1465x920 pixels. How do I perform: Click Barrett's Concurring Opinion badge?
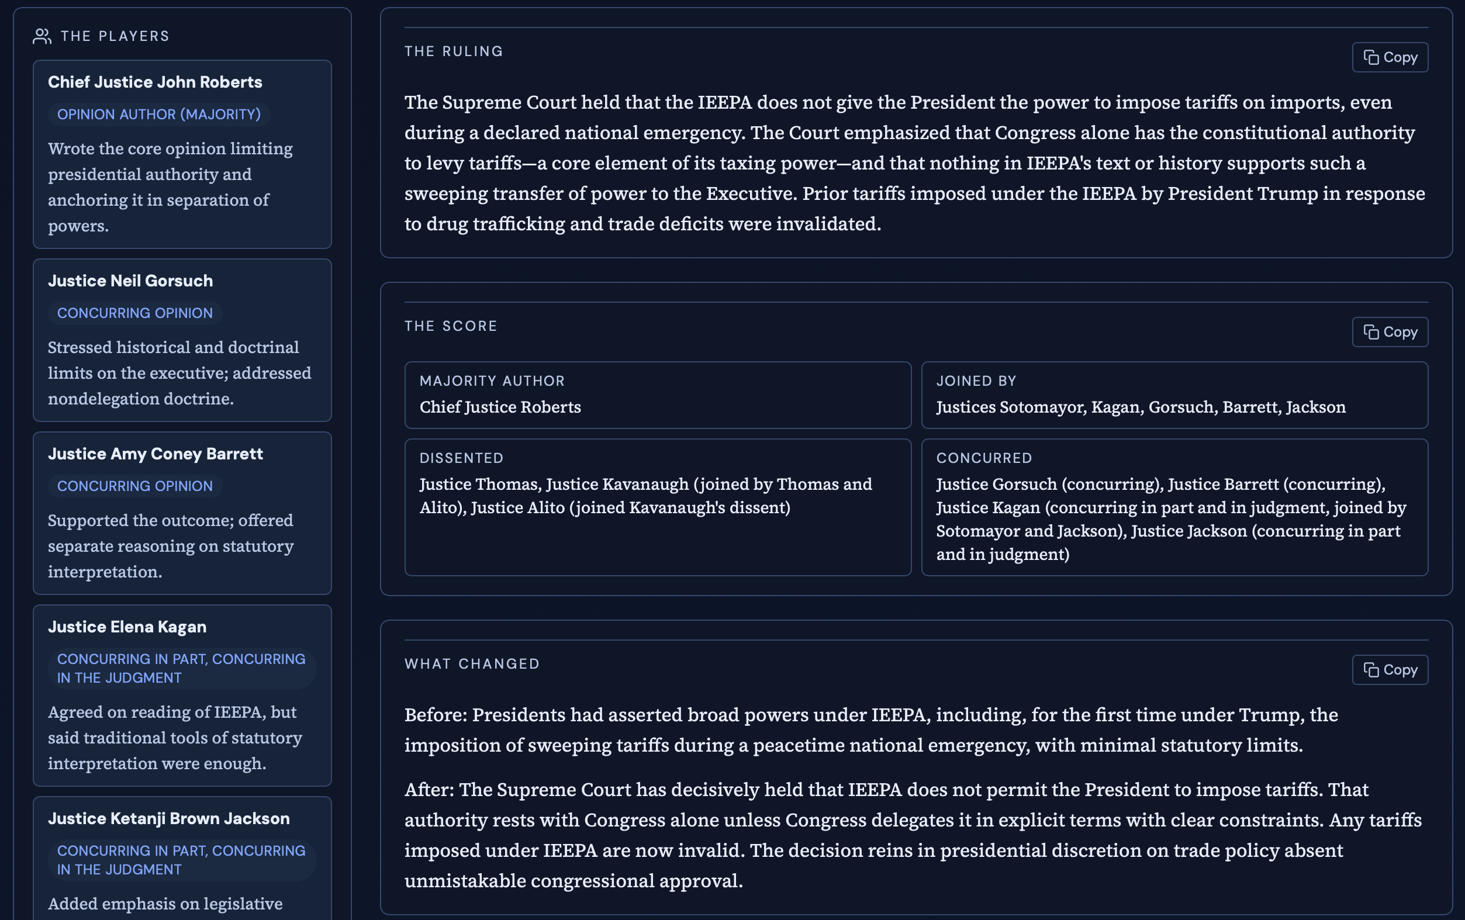pyautogui.click(x=135, y=486)
